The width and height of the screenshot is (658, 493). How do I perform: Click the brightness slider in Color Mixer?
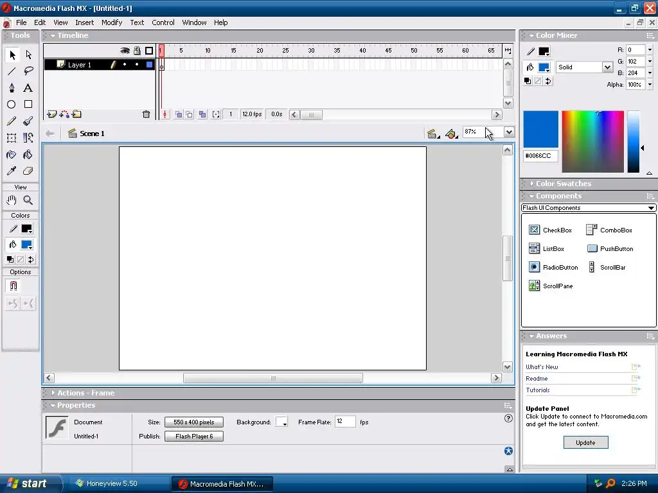pos(633,142)
